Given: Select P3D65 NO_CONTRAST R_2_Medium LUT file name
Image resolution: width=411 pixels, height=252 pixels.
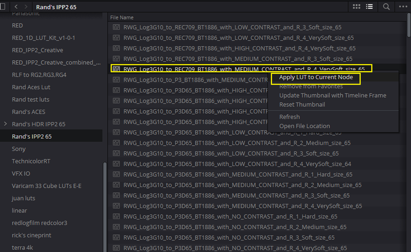Looking at the screenshot, I should [x=235, y=227].
